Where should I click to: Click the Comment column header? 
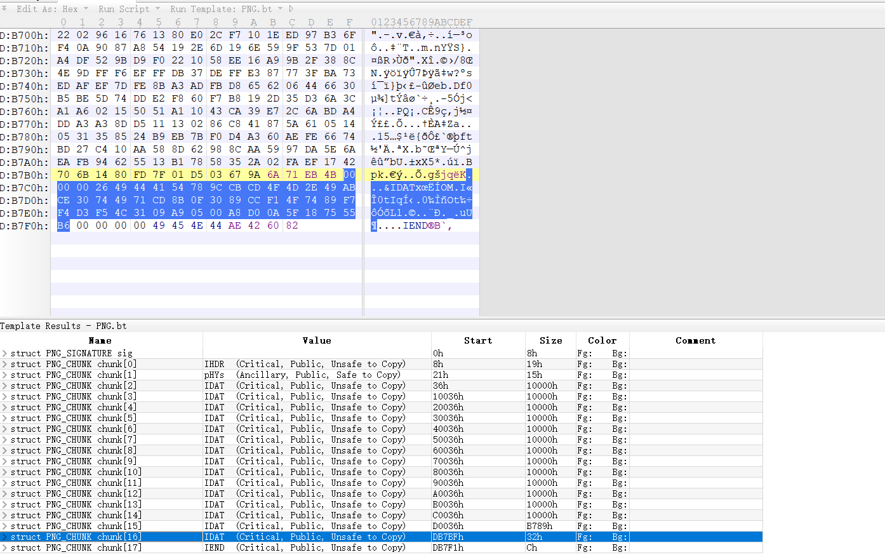point(695,340)
